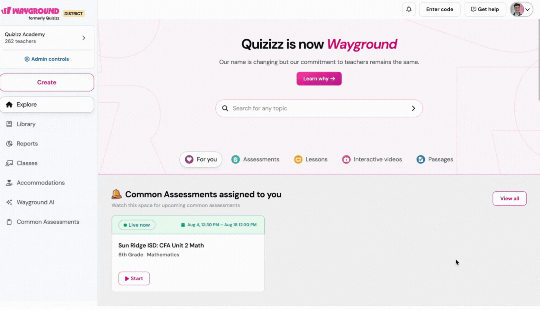540x310 pixels.
Task: Click 'formerly Quizizz' text
Action: coord(44,18)
